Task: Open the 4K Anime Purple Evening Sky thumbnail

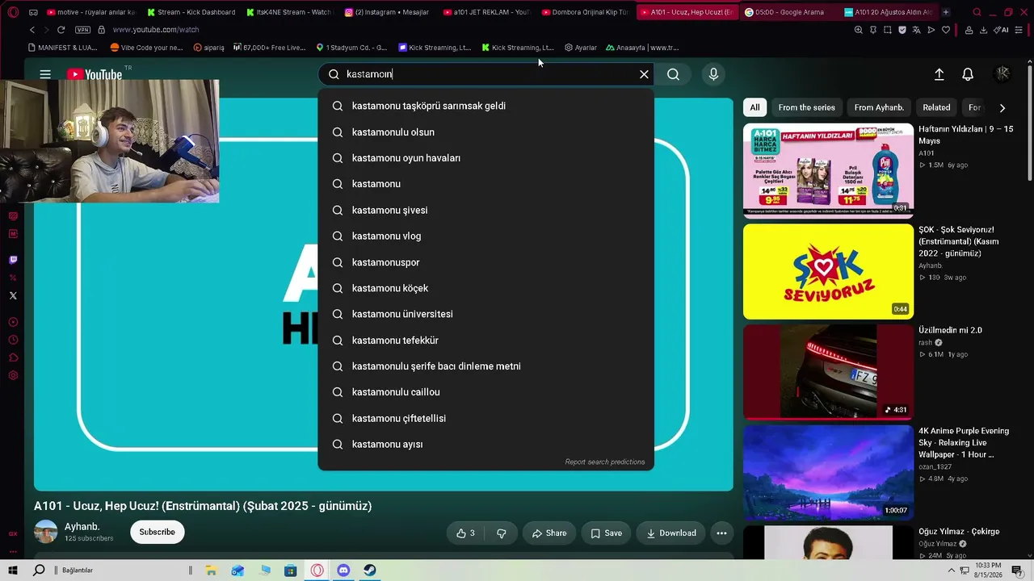Action: click(x=828, y=472)
